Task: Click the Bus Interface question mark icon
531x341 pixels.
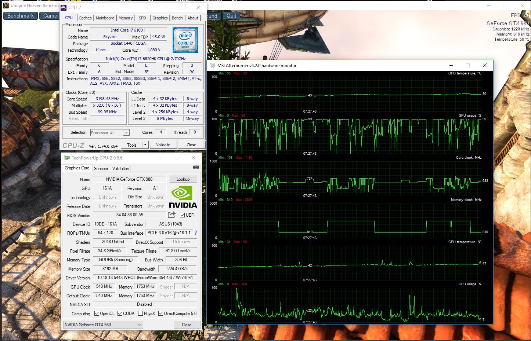Action: (x=196, y=233)
